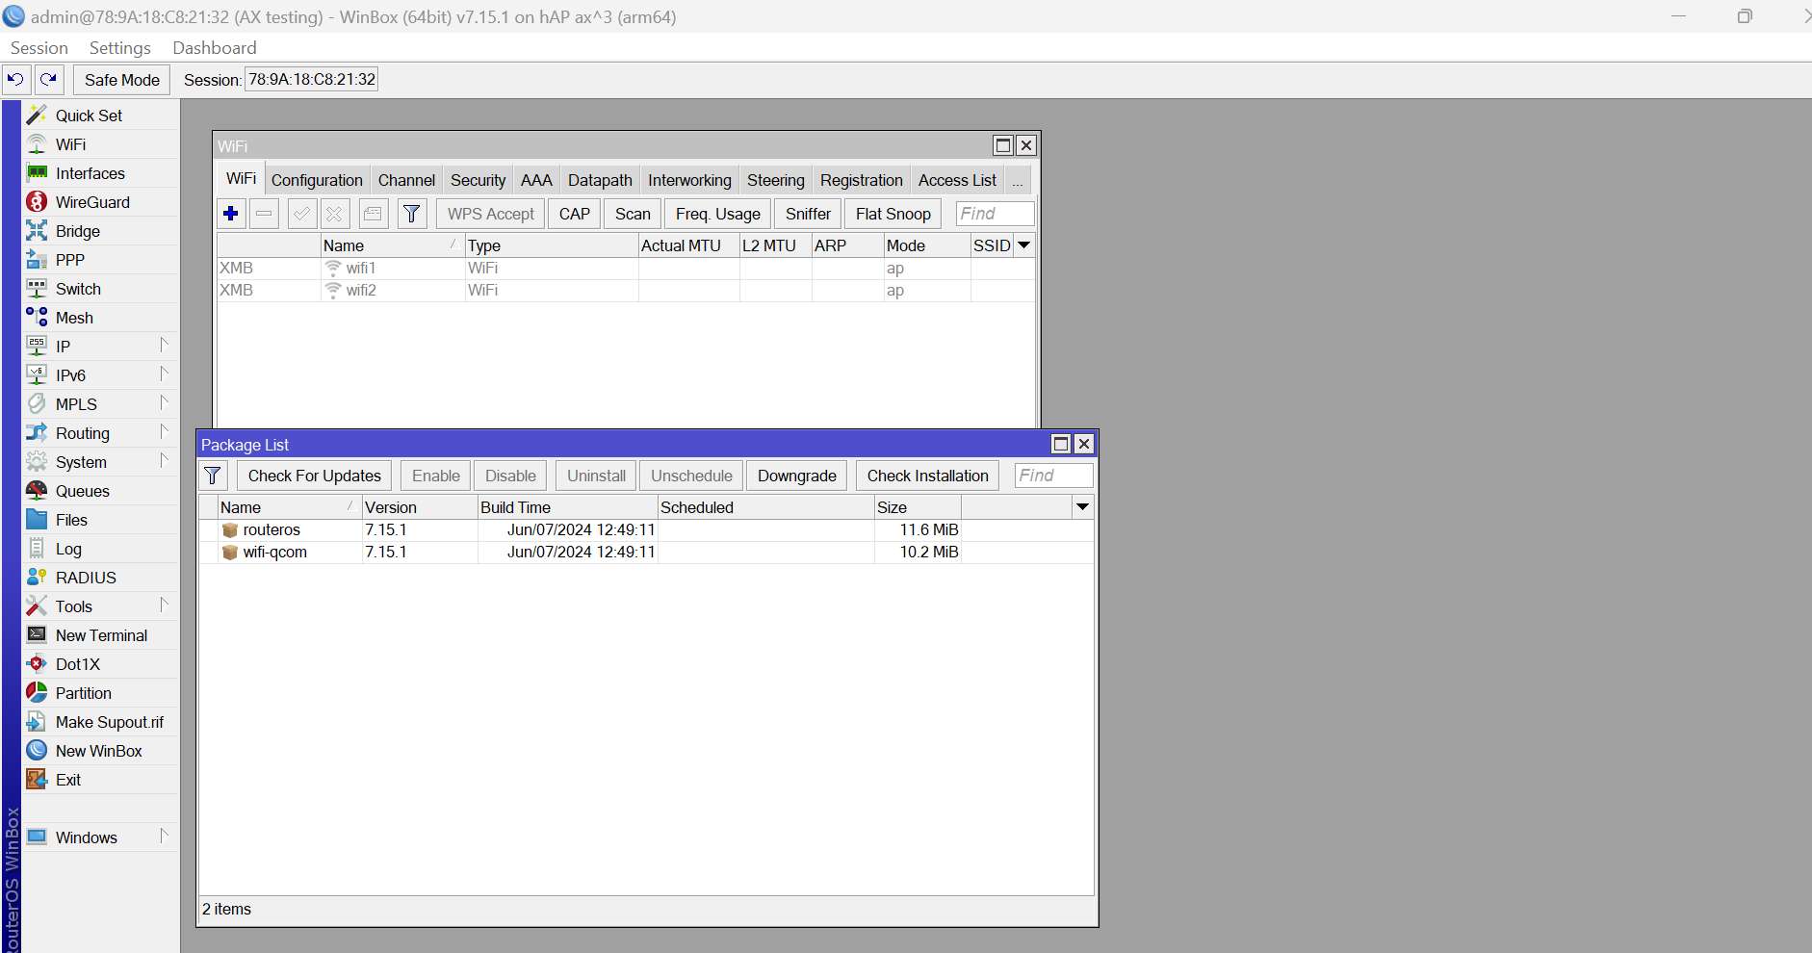Click the filter funnel in WiFi toolbar
The height and width of the screenshot is (953, 1812).
[411, 214]
